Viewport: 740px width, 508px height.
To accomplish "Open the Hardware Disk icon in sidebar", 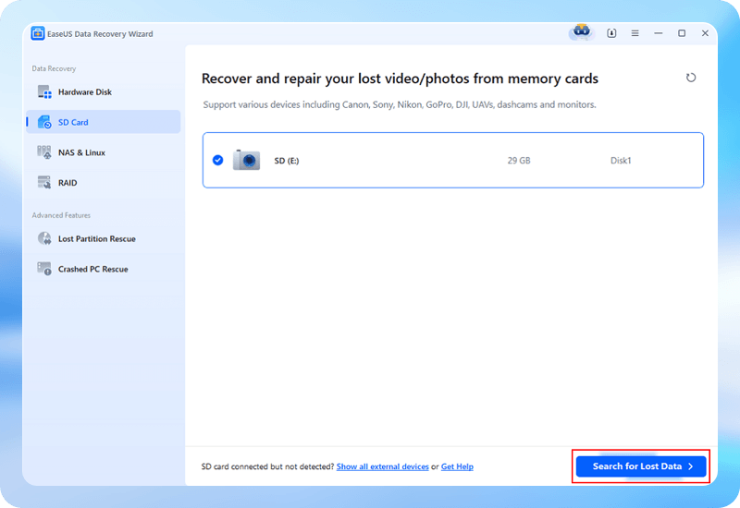I will 44,91.
